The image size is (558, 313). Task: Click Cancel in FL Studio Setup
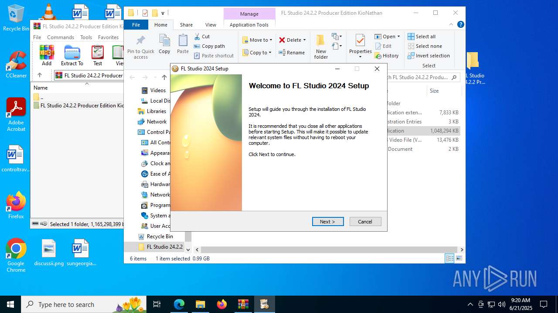pos(365,222)
